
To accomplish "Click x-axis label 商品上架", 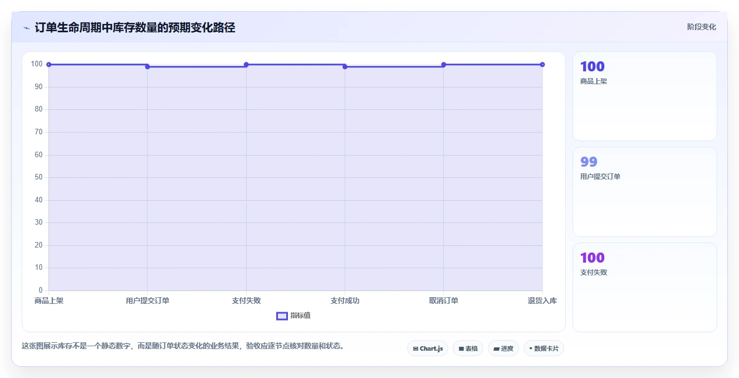I will pyautogui.click(x=49, y=301).
